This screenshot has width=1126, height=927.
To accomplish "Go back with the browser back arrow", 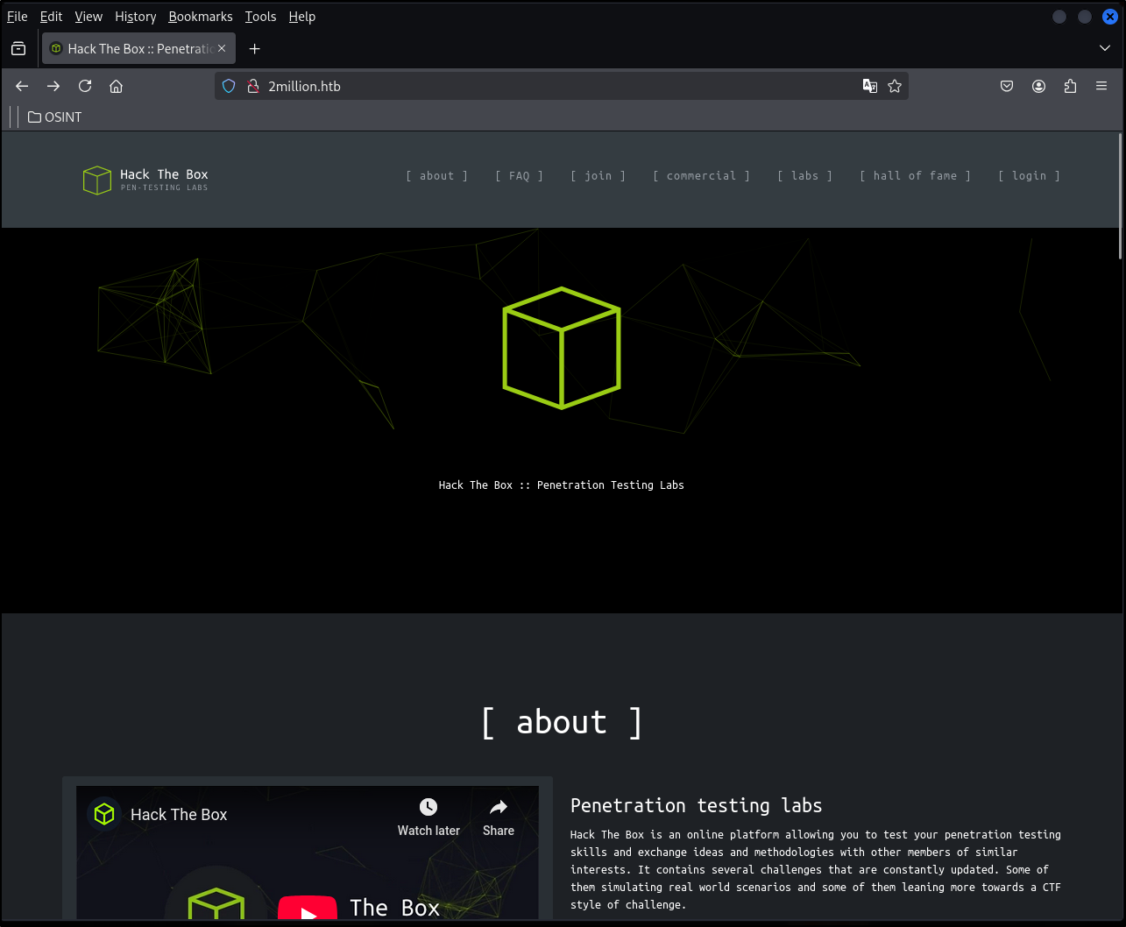I will [x=22, y=86].
